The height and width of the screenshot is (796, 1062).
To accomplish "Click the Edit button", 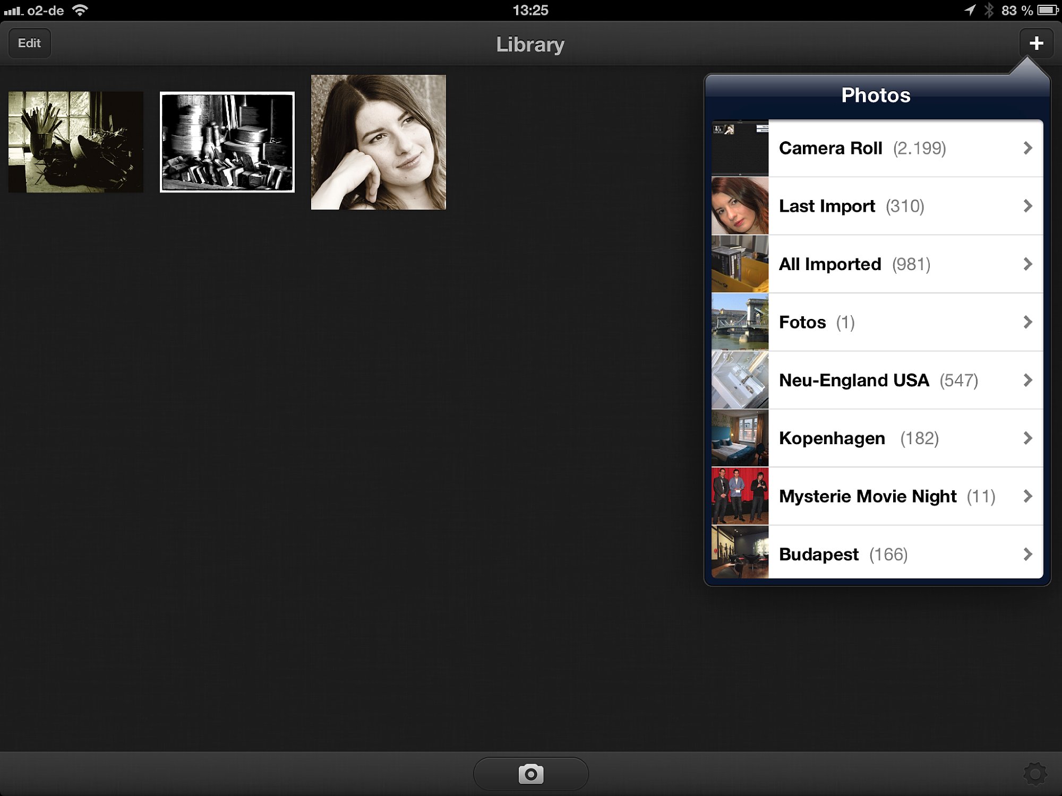I will (29, 43).
